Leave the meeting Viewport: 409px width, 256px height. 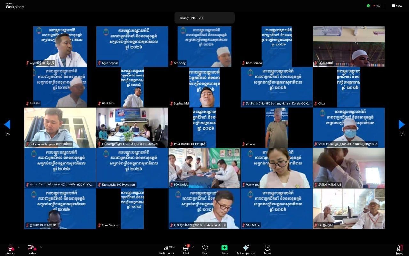(x=399, y=248)
